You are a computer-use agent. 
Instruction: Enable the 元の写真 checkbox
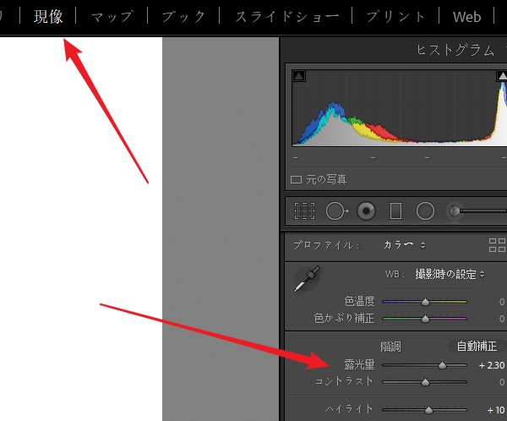[x=296, y=179]
